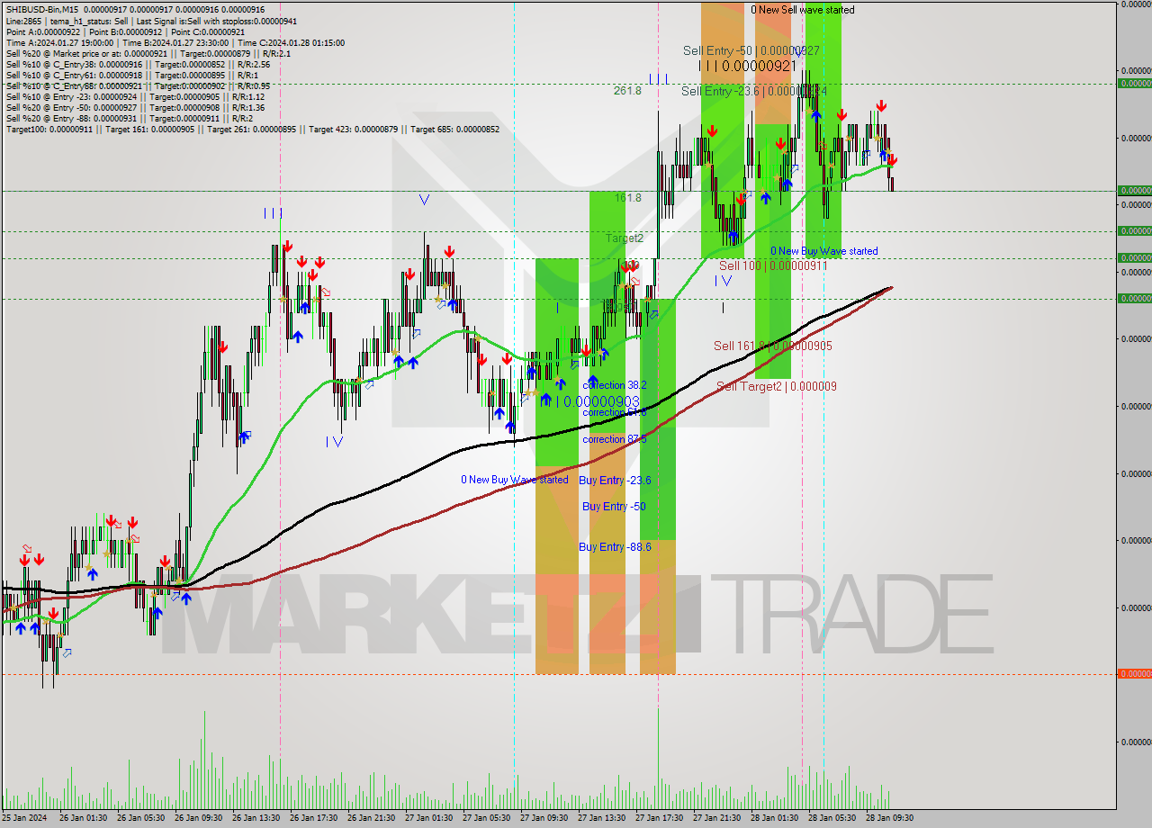1152x828 pixels.
Task: Click the '27 Jan 17:30' time axis label
Action: point(659,818)
